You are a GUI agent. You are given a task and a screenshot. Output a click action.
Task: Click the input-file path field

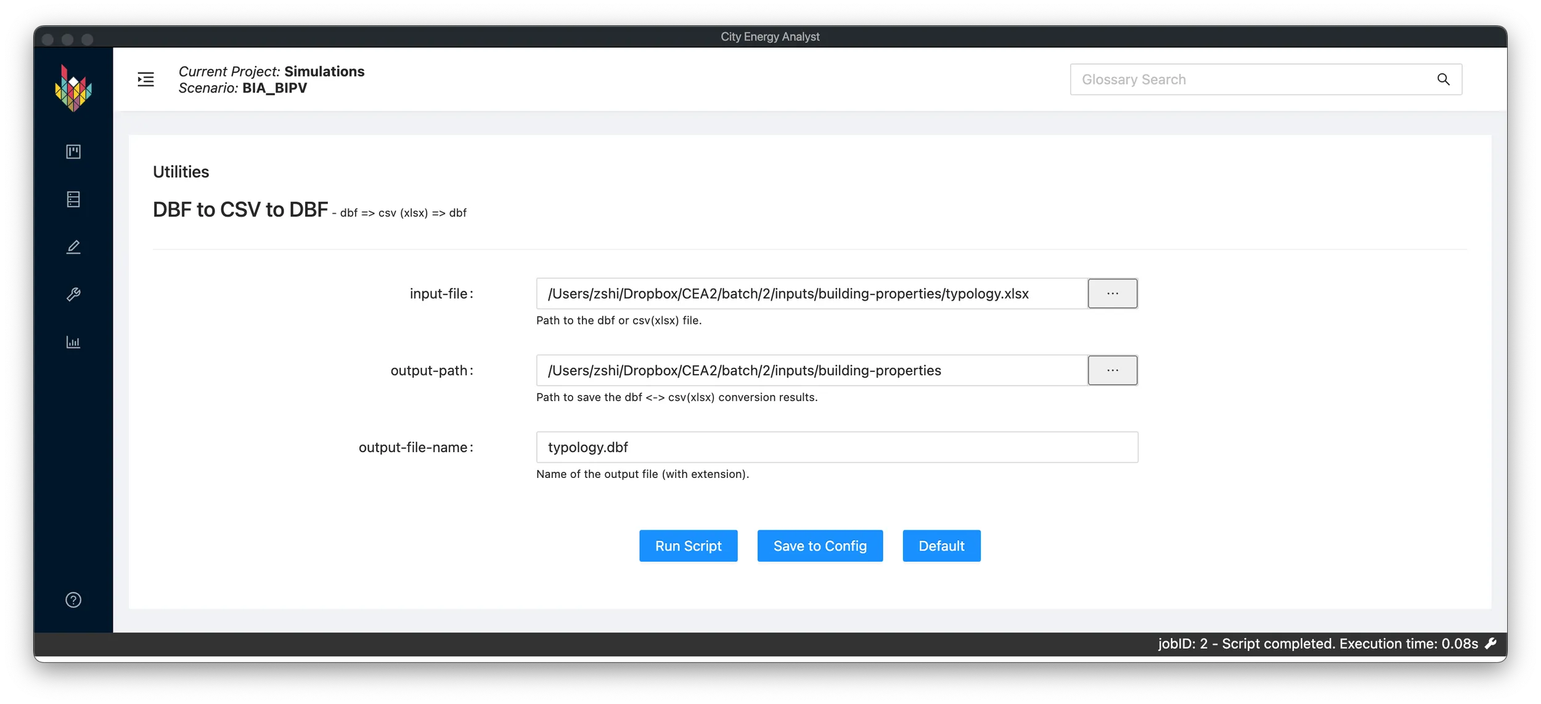click(811, 294)
